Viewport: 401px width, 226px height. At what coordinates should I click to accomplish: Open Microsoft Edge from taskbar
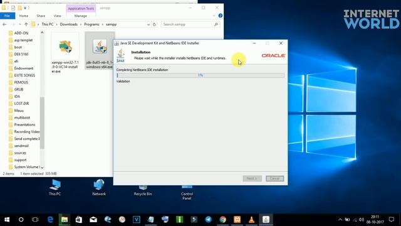[50, 220]
